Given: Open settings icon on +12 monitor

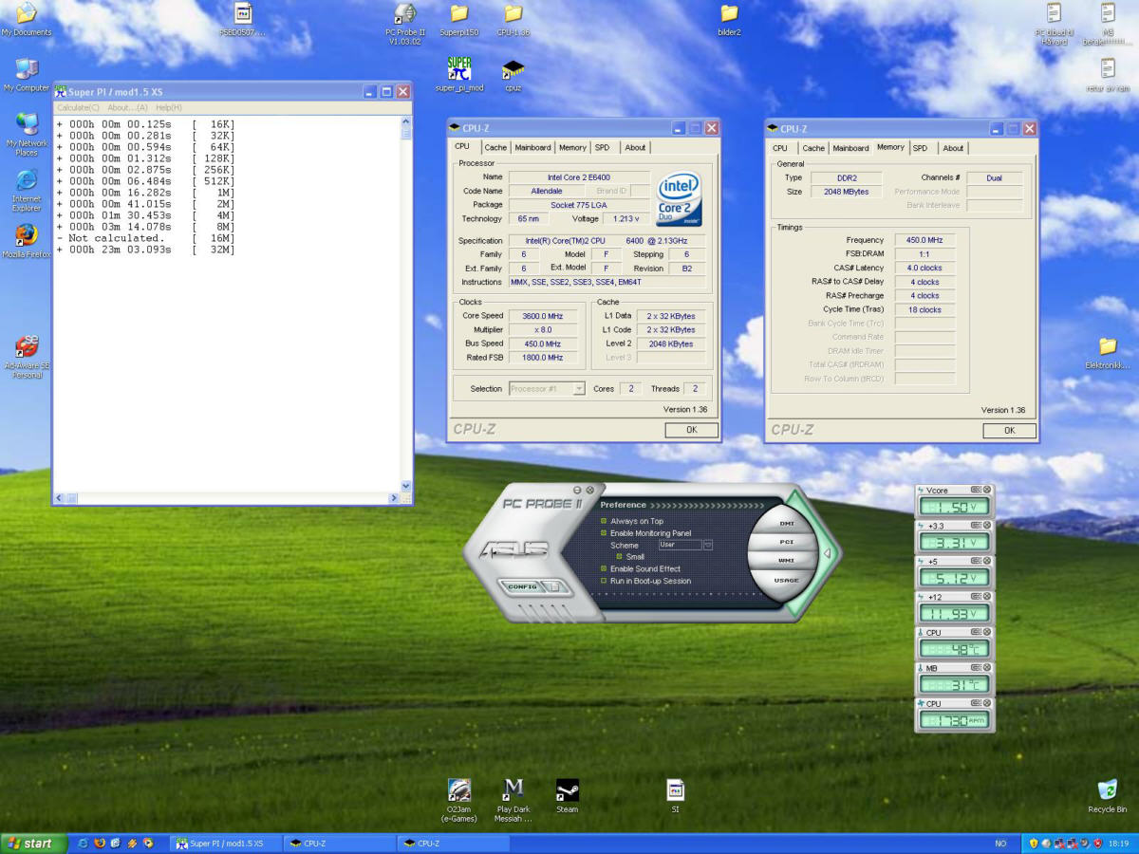Looking at the screenshot, I should tap(976, 596).
